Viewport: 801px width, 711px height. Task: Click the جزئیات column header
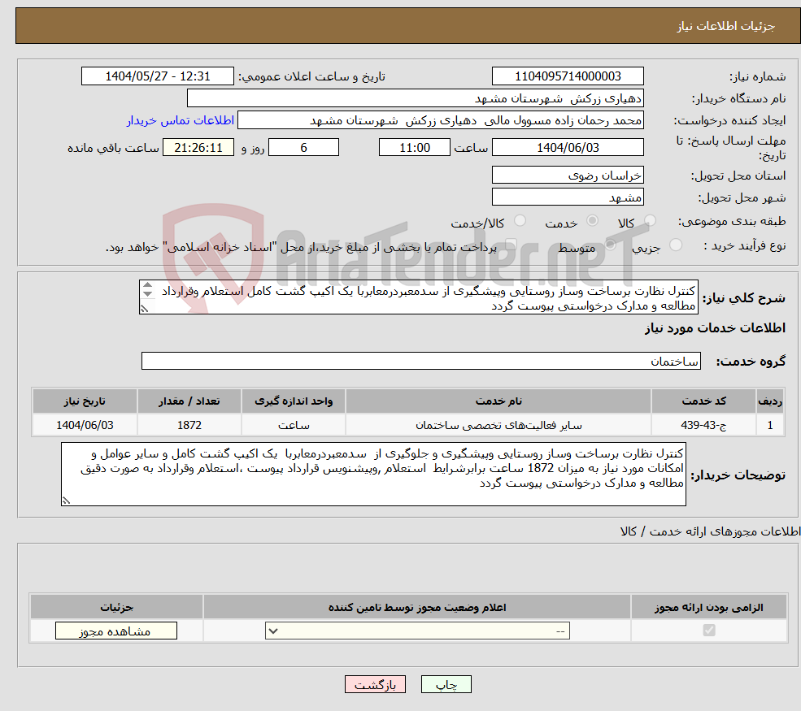(116, 607)
